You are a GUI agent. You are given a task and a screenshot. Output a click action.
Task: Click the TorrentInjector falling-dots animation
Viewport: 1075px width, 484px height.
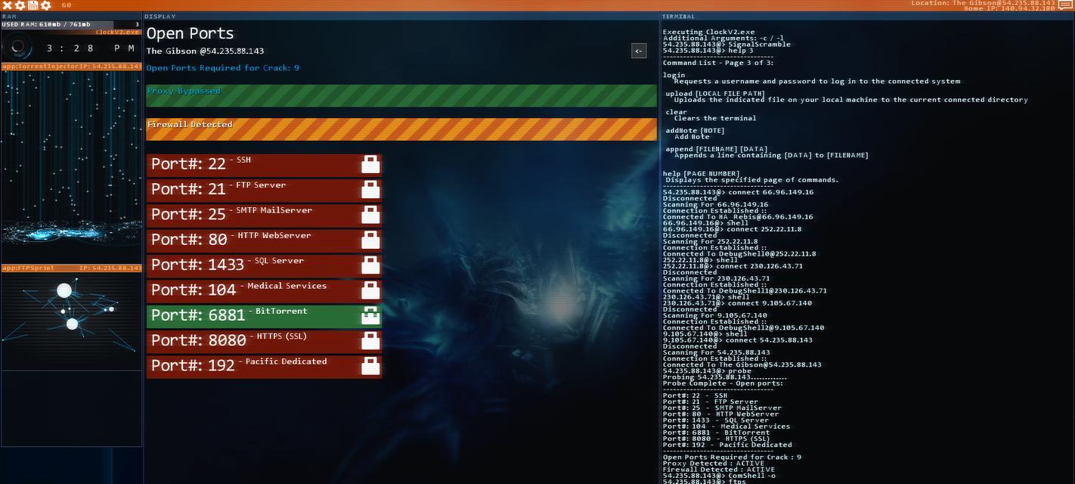pos(71,157)
